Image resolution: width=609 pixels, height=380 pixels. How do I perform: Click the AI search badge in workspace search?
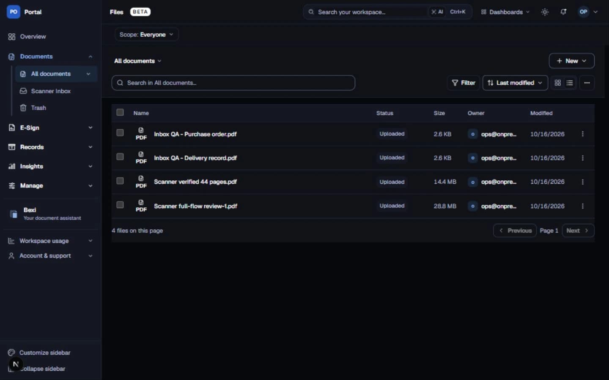tap(437, 12)
